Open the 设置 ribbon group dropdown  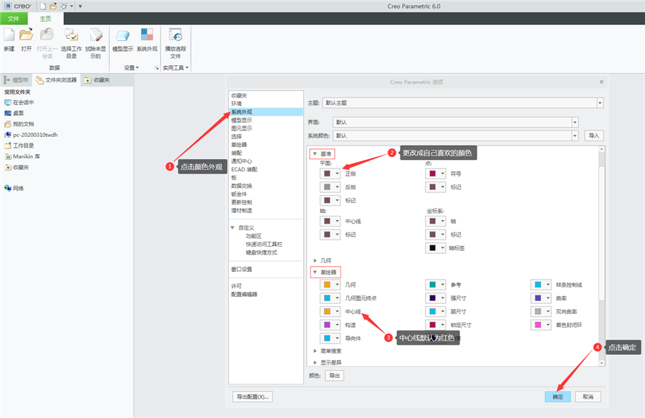[132, 68]
